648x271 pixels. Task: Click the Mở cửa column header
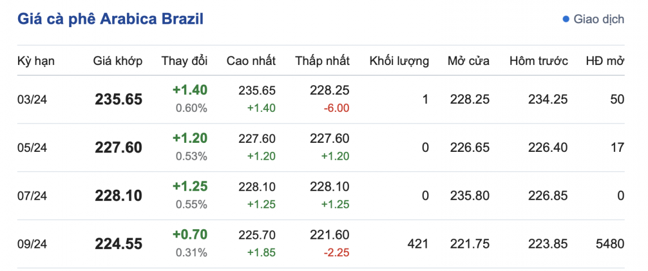(468, 61)
